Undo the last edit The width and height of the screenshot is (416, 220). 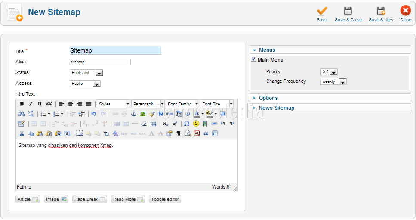coord(94,114)
